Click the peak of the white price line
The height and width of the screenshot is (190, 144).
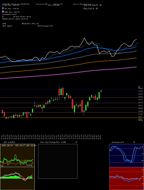(x=84, y=38)
